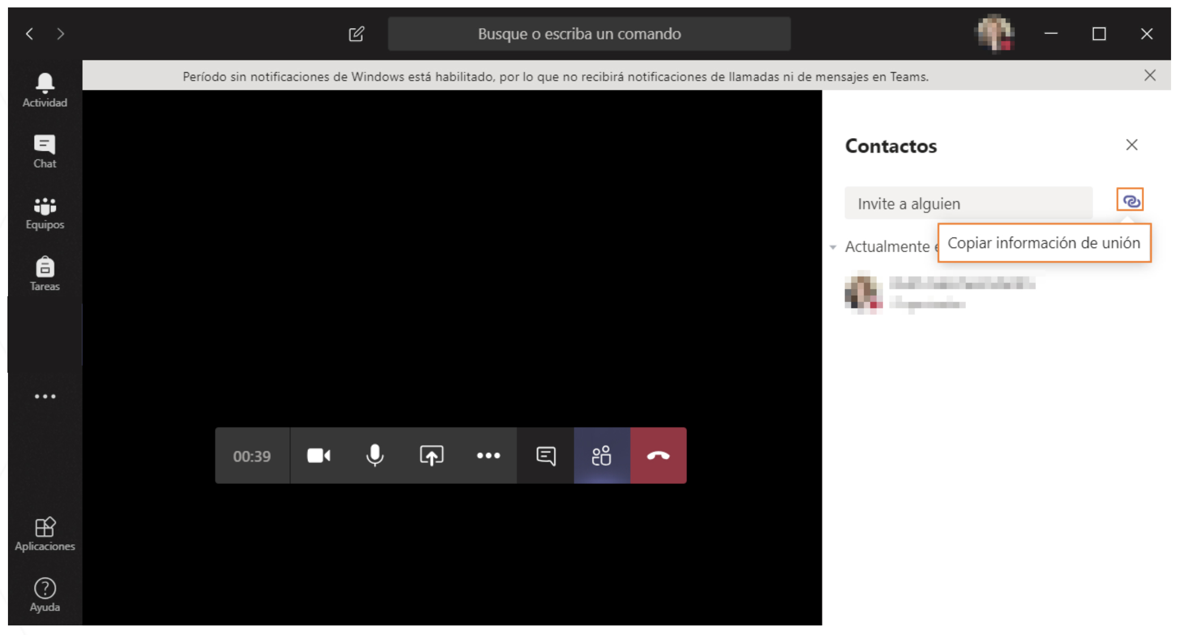The width and height of the screenshot is (1179, 635).
Task: Click the show participants icon
Action: (x=601, y=455)
